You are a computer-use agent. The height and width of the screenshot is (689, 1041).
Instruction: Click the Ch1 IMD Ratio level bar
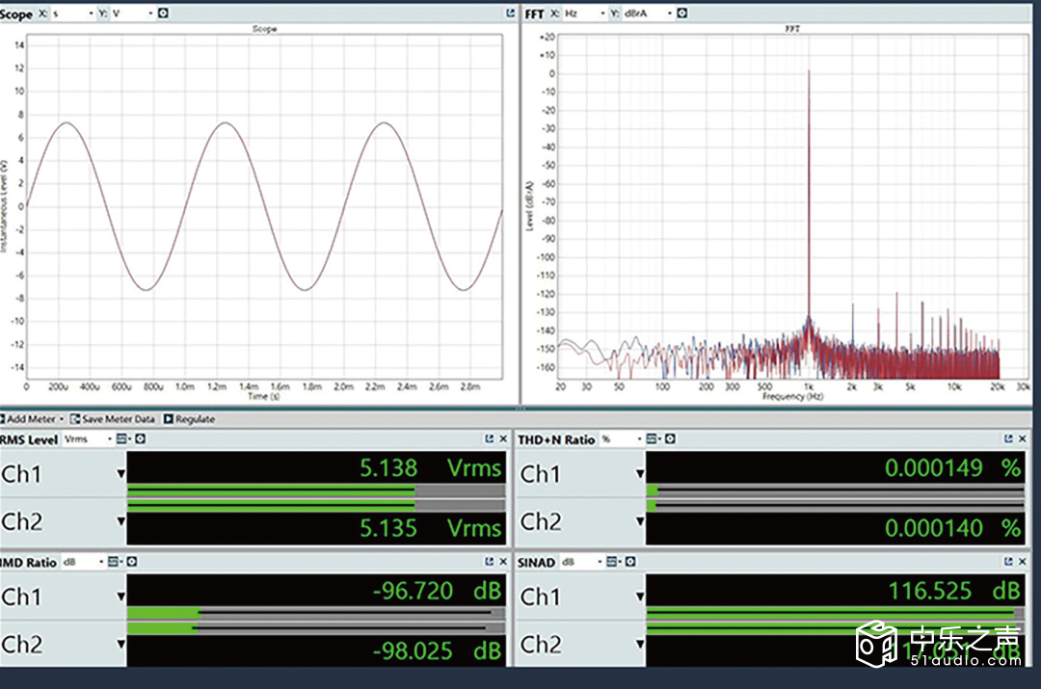click(x=162, y=612)
